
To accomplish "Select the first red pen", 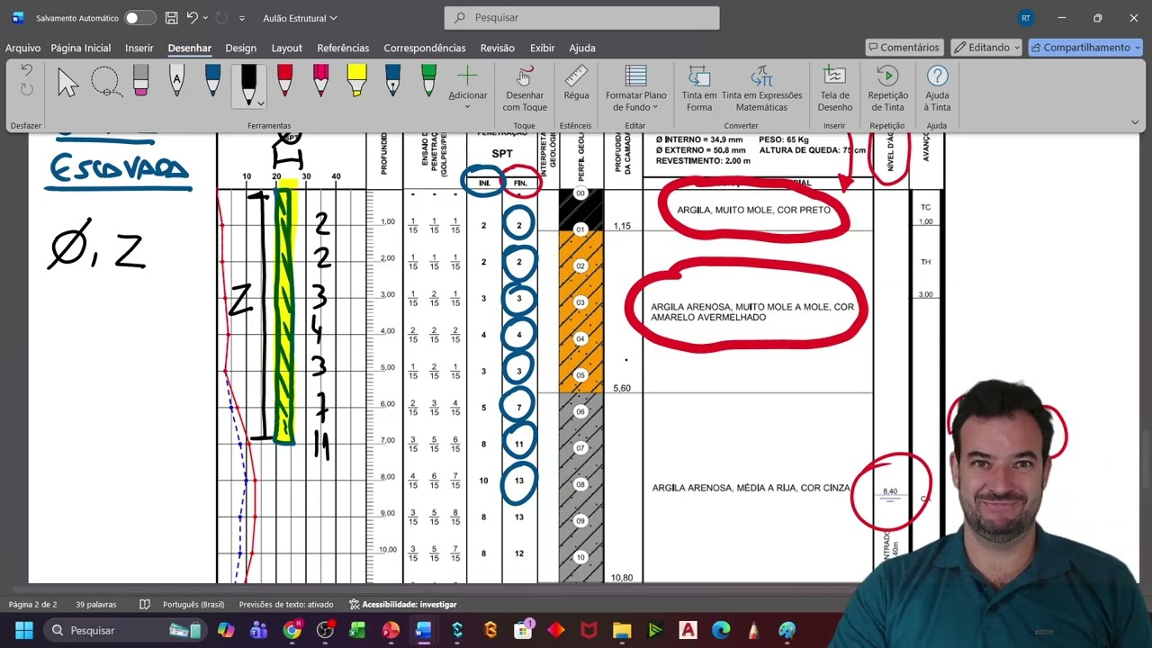I will click(284, 82).
